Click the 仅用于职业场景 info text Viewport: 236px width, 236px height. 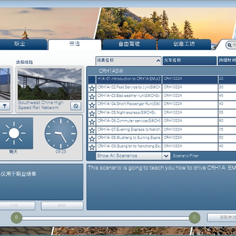click(18, 174)
